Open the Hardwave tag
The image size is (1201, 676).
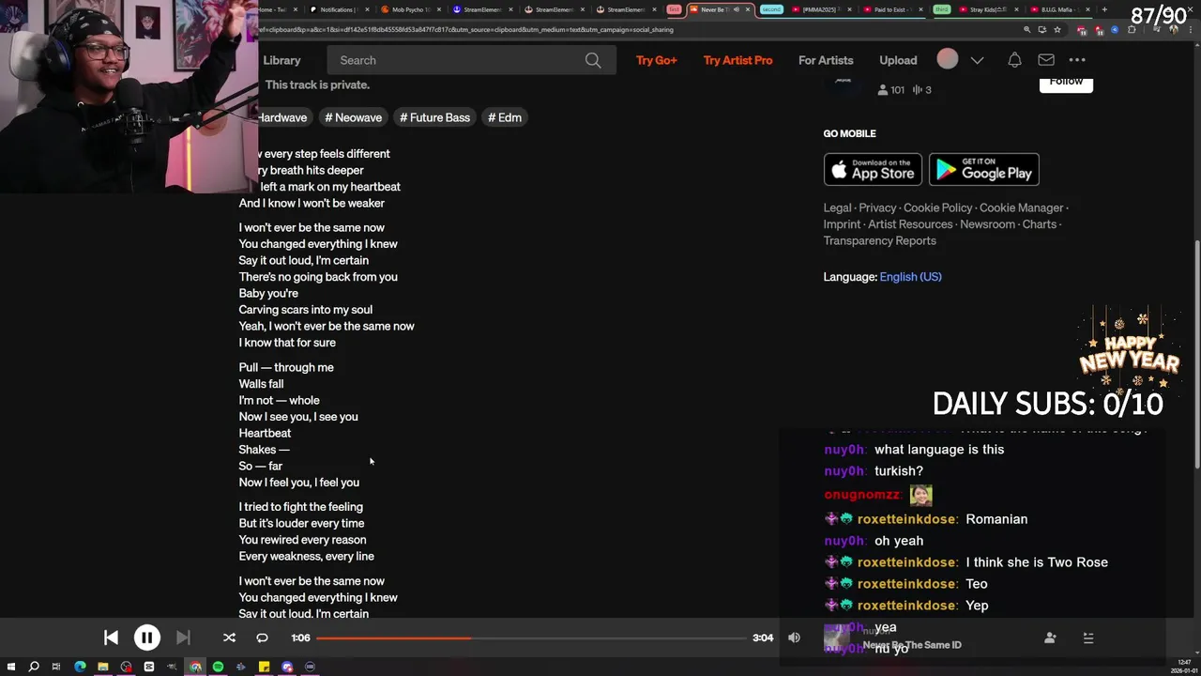pos(283,117)
